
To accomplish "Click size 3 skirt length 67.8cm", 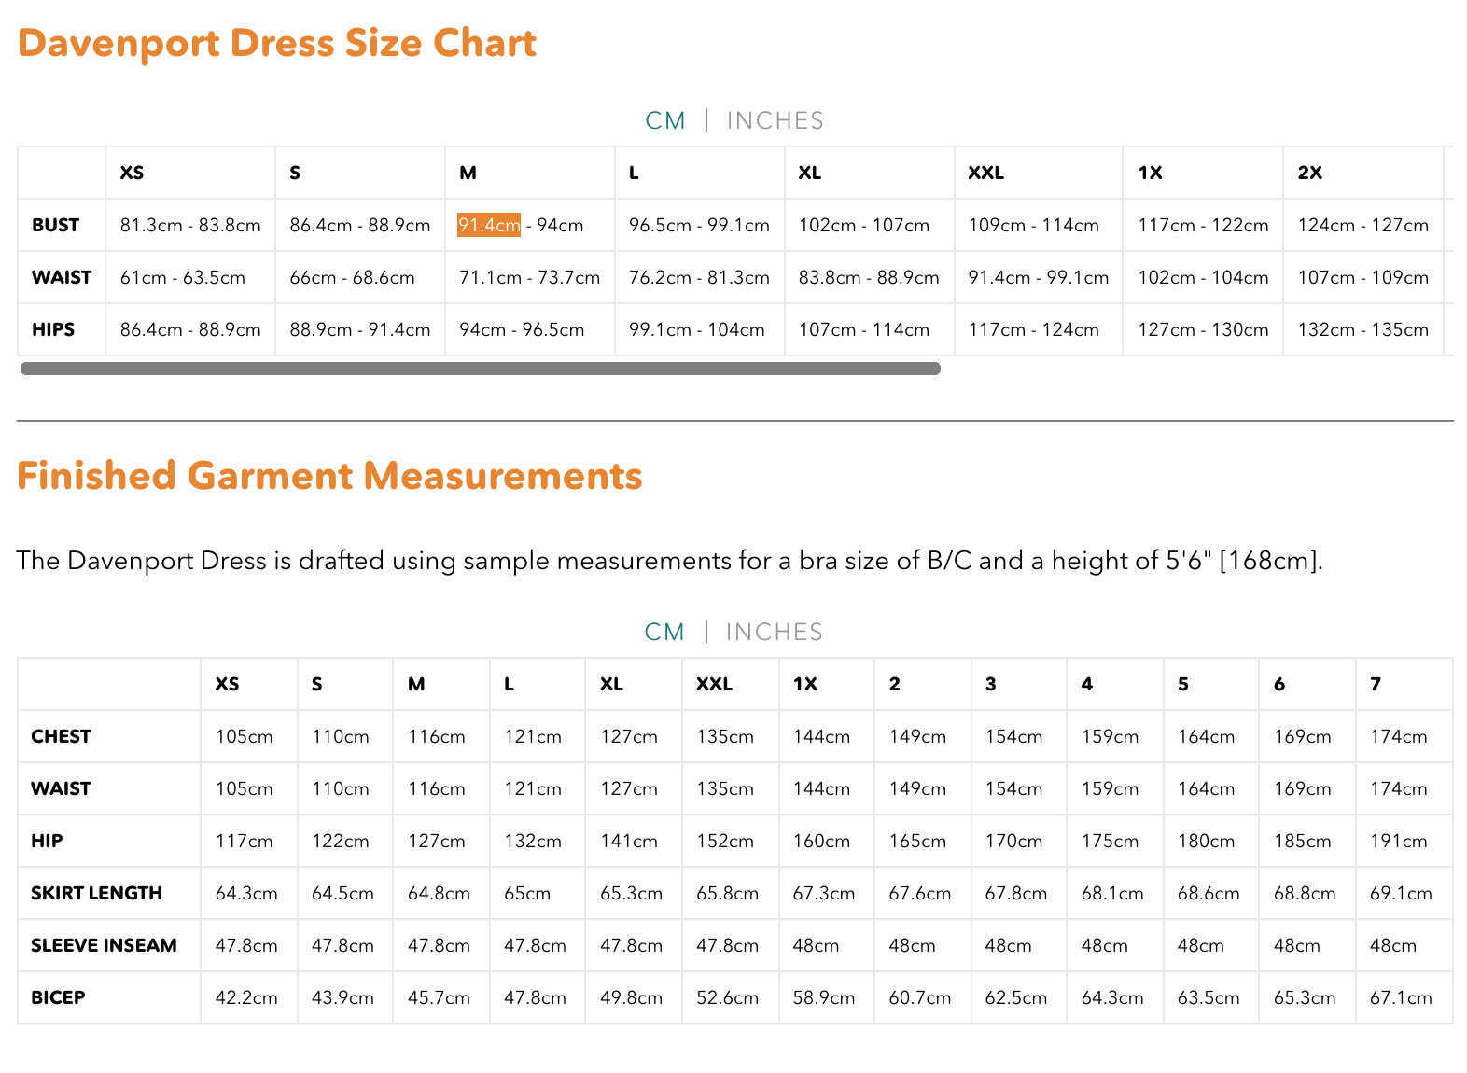I will (x=1016, y=893).
